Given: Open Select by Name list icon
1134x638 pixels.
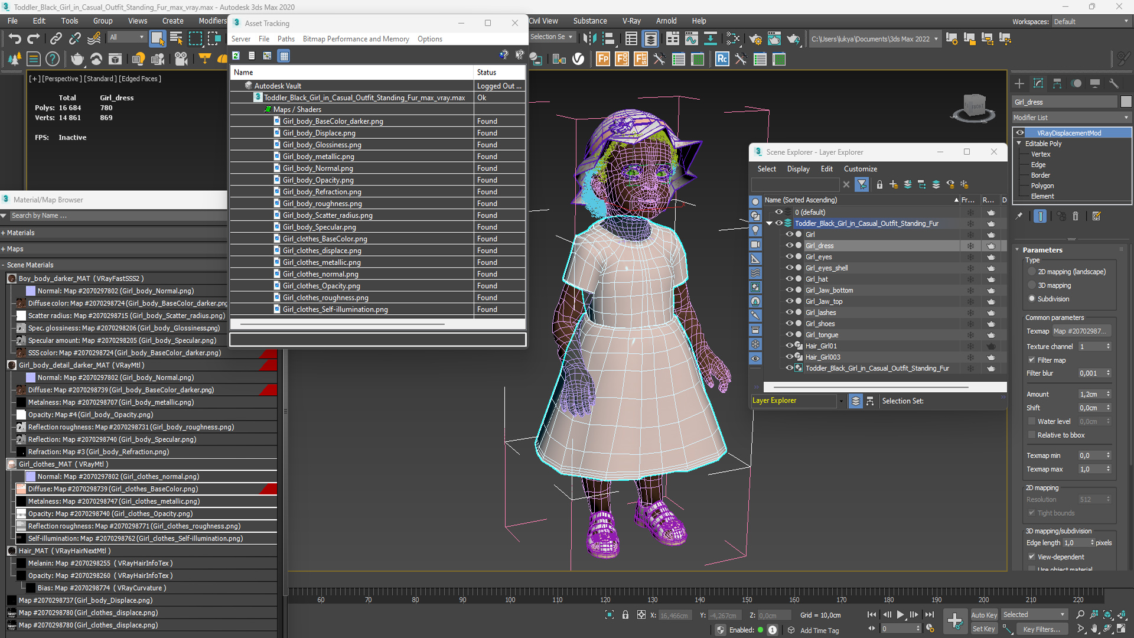Looking at the screenshot, I should (176, 39).
